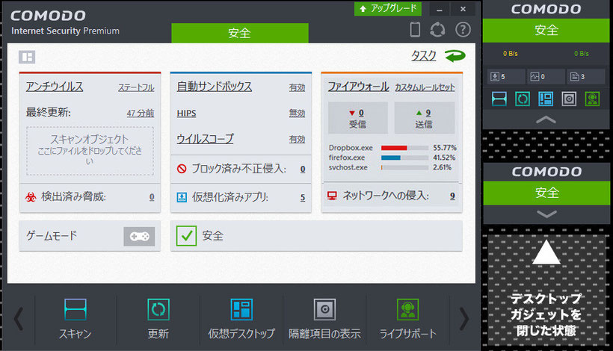Image resolution: width=613 pixels, height=351 pixels.
Task: Open the ウイルスコープ settings link
Action: [205, 139]
